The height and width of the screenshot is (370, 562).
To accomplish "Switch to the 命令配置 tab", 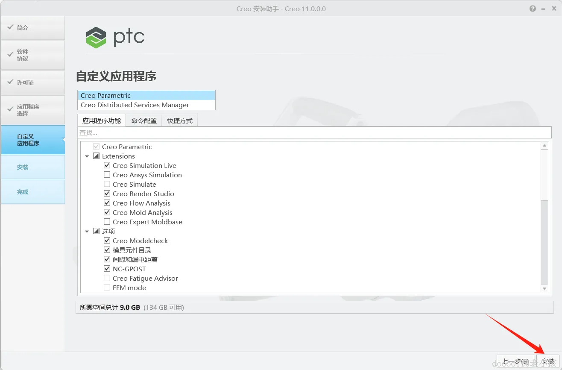I will click(143, 120).
